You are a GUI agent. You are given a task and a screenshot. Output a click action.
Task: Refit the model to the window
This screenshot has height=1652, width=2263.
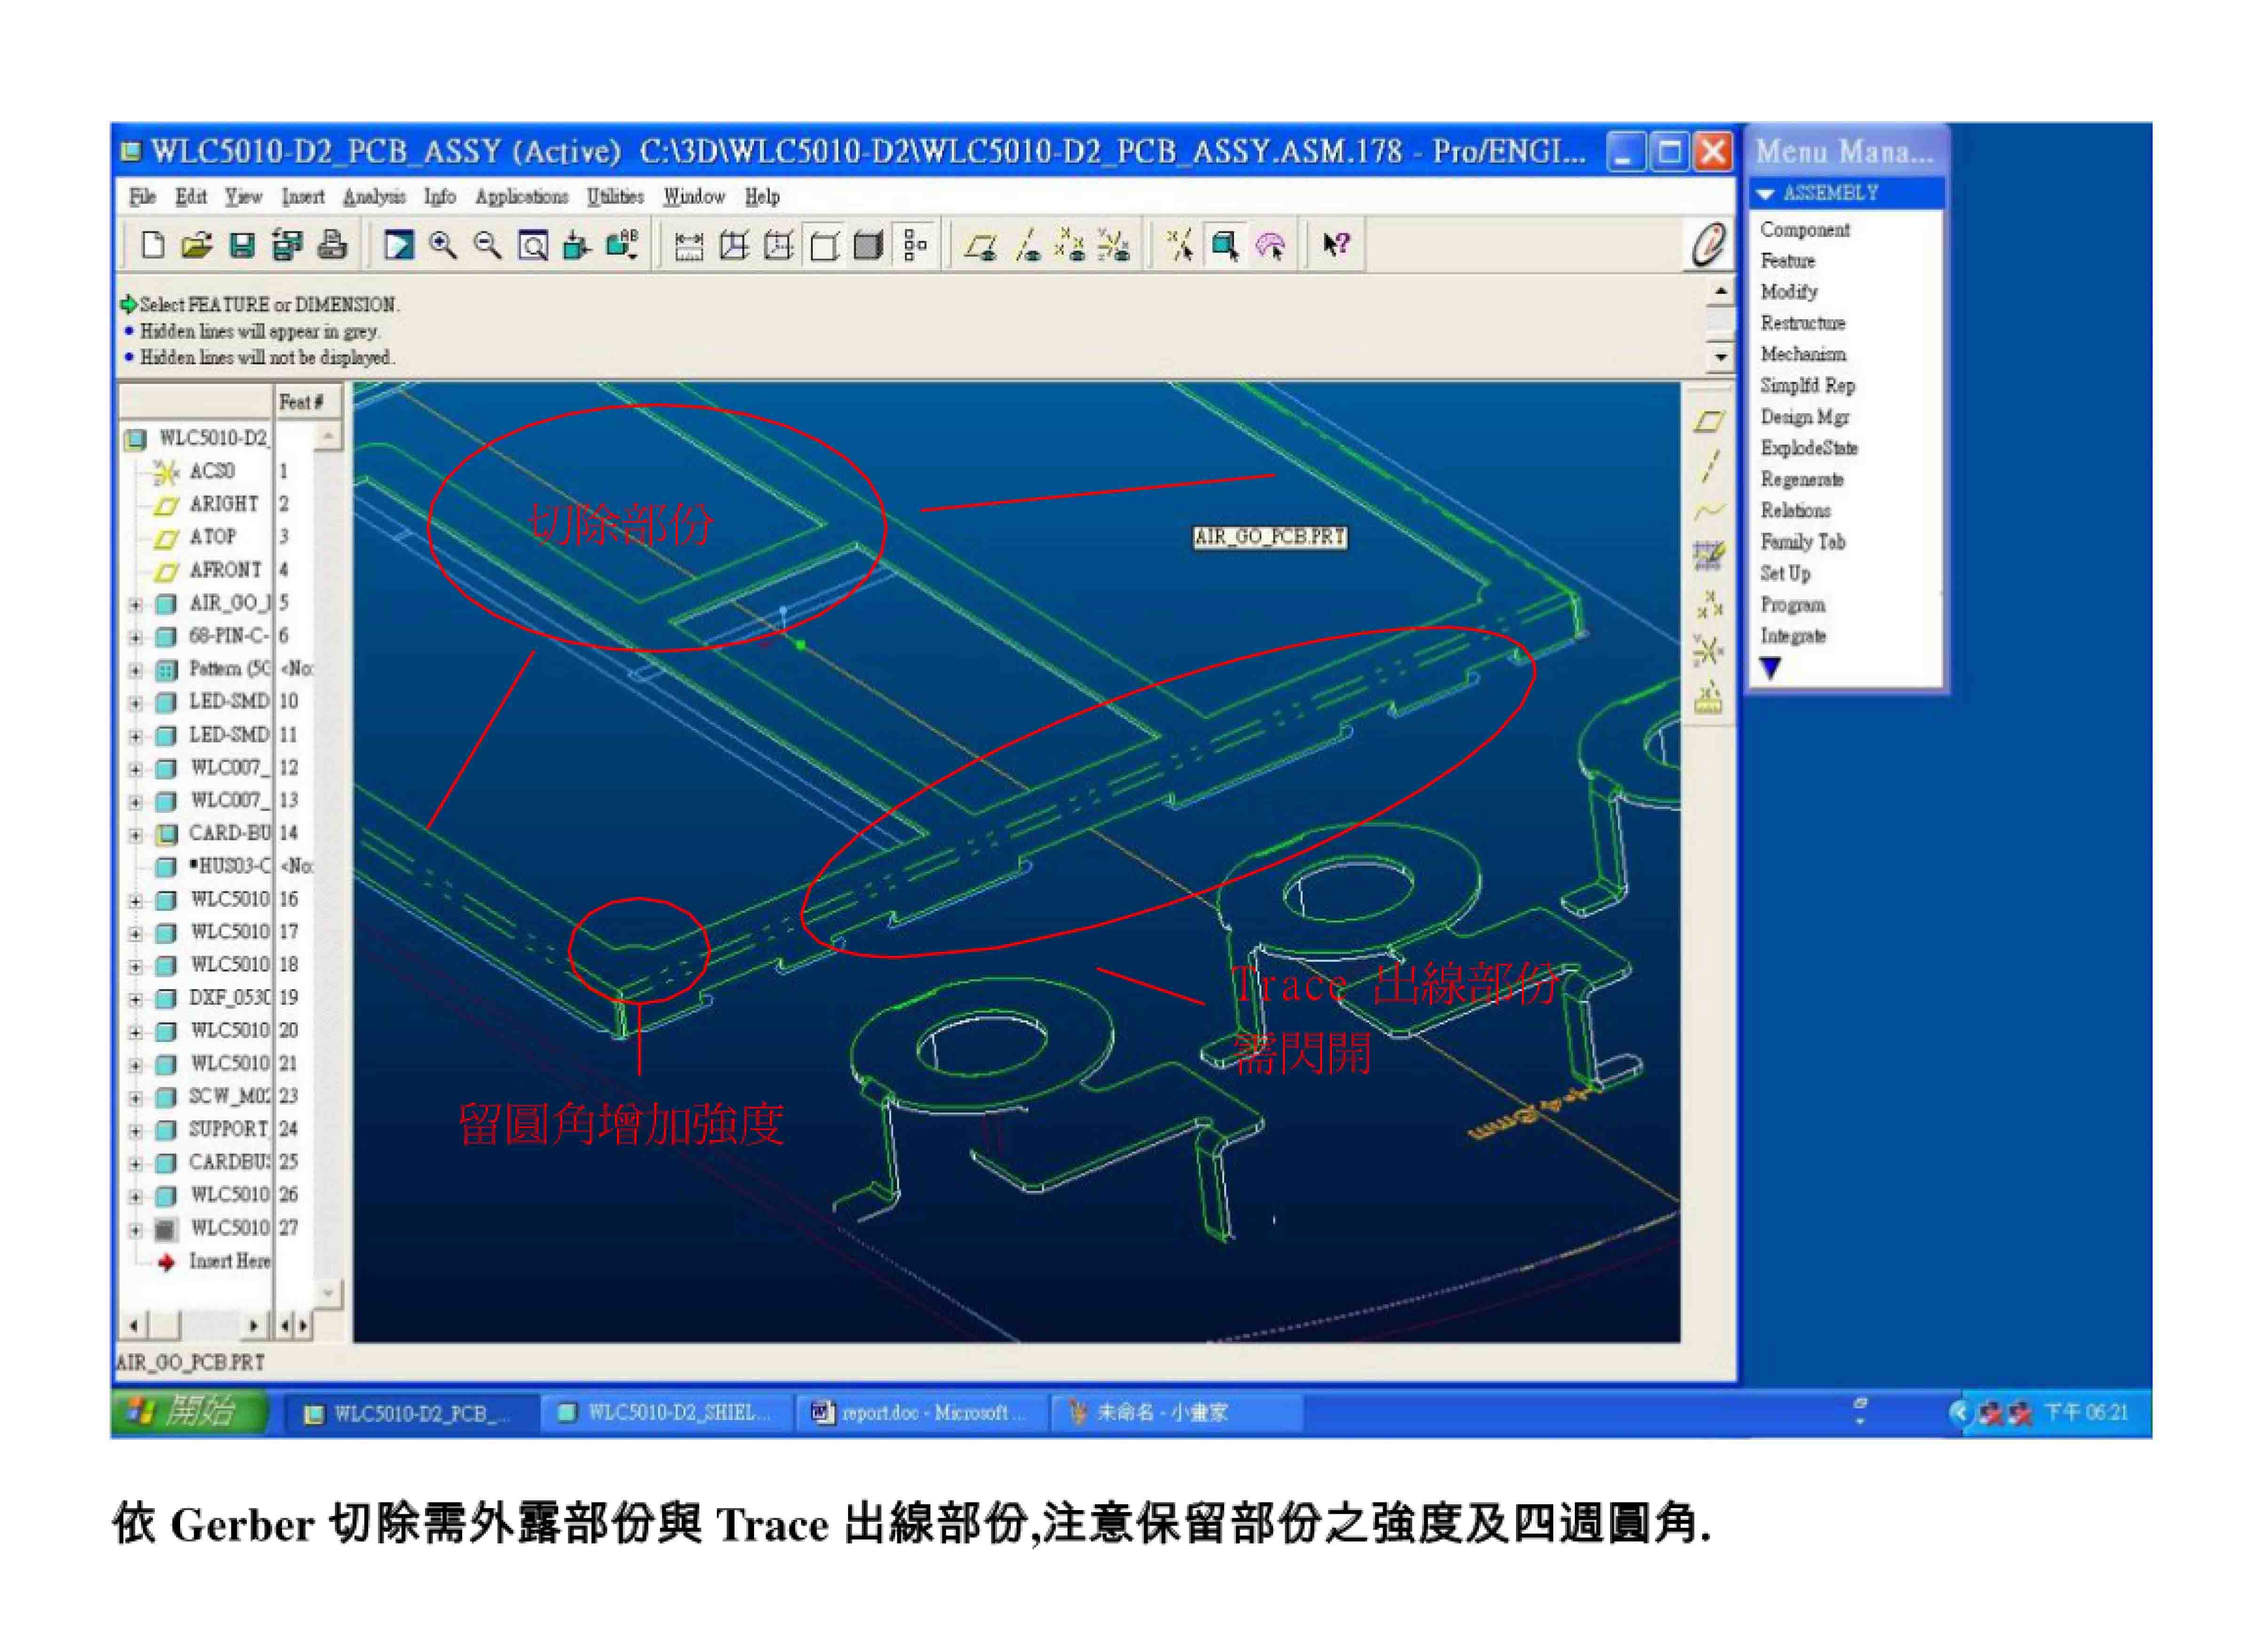point(533,245)
